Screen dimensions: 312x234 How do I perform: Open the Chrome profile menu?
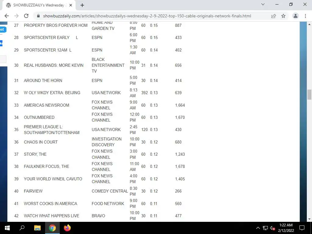click(x=296, y=16)
